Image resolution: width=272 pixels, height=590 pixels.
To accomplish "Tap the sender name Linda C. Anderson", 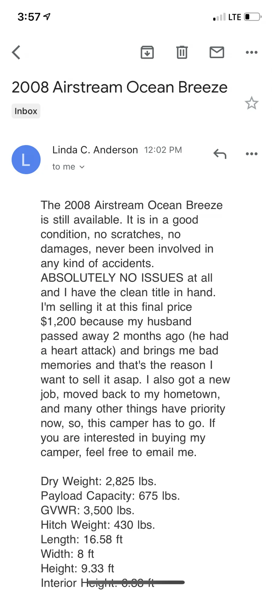I will pos(95,150).
